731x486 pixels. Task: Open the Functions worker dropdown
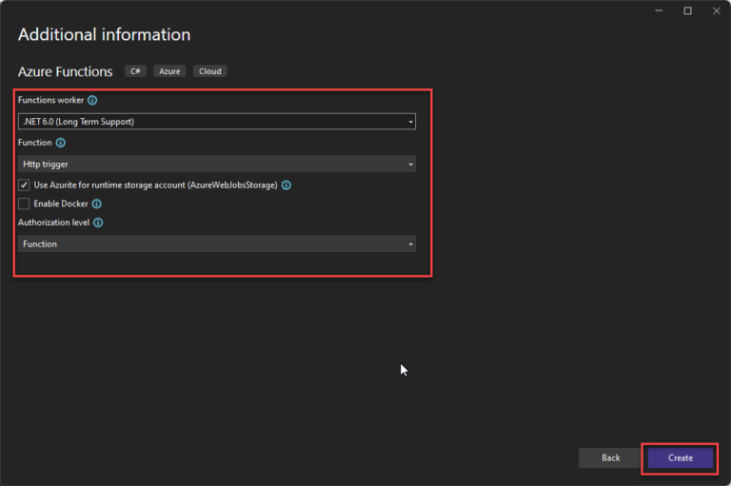coord(217,122)
